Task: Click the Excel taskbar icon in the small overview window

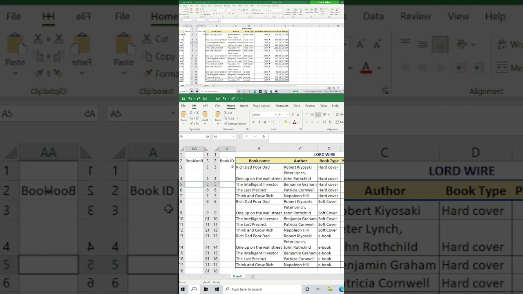Action: 271,91
